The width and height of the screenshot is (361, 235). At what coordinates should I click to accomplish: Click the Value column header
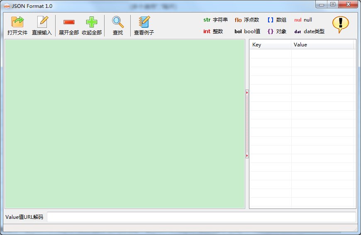(322, 45)
